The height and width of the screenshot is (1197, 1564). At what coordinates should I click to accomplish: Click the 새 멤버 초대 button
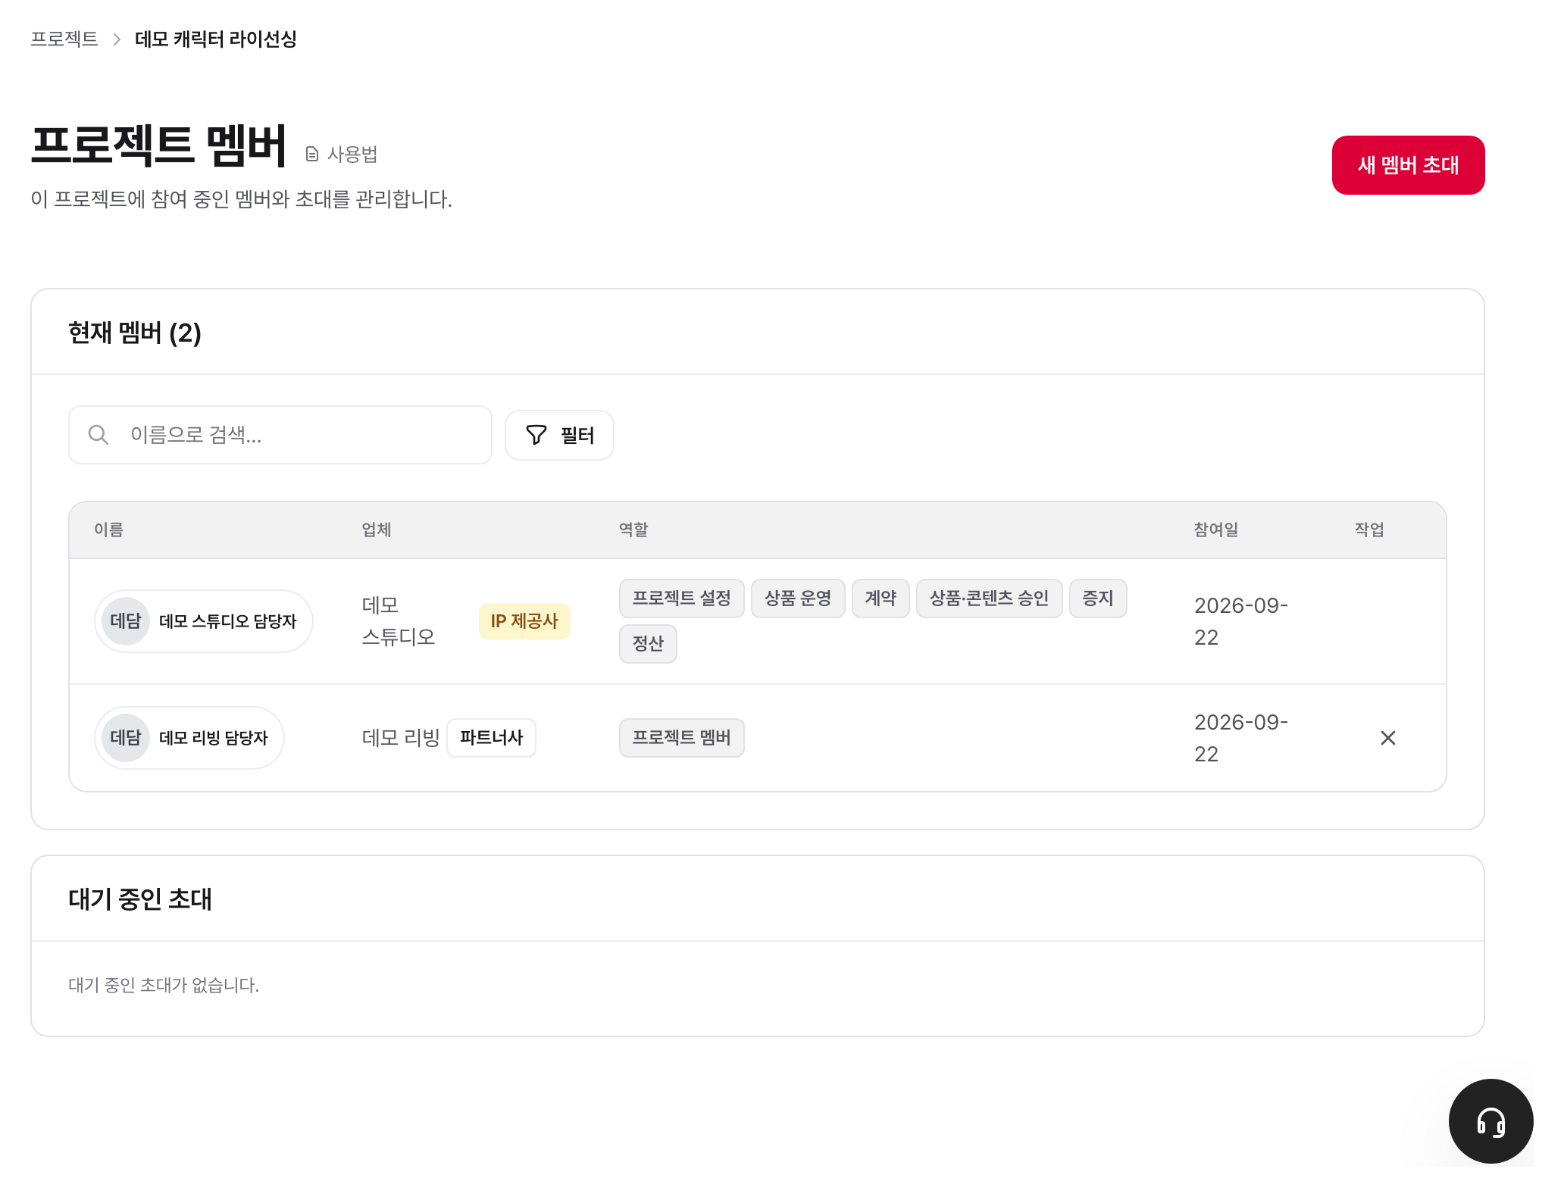pyautogui.click(x=1408, y=165)
